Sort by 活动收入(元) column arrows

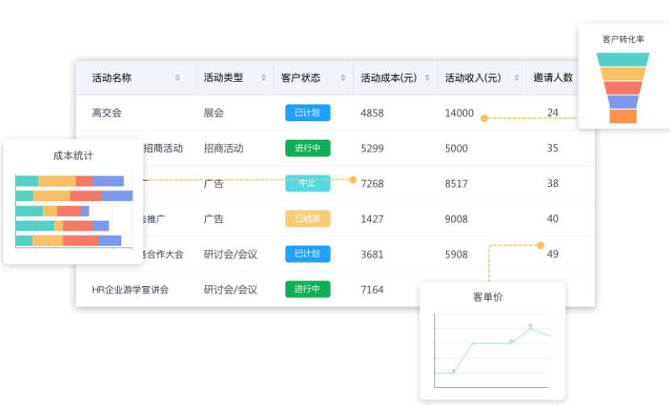[x=516, y=78]
